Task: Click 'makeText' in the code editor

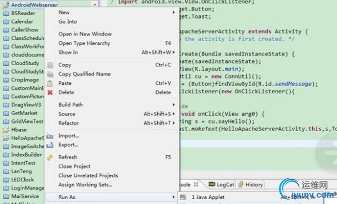Action: (x=204, y=129)
